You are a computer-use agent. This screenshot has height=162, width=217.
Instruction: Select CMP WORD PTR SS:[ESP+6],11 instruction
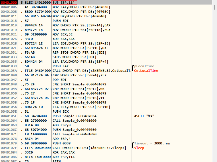pos(78,98)
